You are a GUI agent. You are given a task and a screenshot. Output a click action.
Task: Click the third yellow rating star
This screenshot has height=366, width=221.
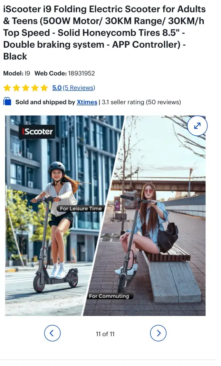click(26, 88)
